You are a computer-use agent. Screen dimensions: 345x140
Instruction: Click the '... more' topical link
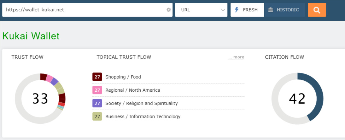click(236, 57)
